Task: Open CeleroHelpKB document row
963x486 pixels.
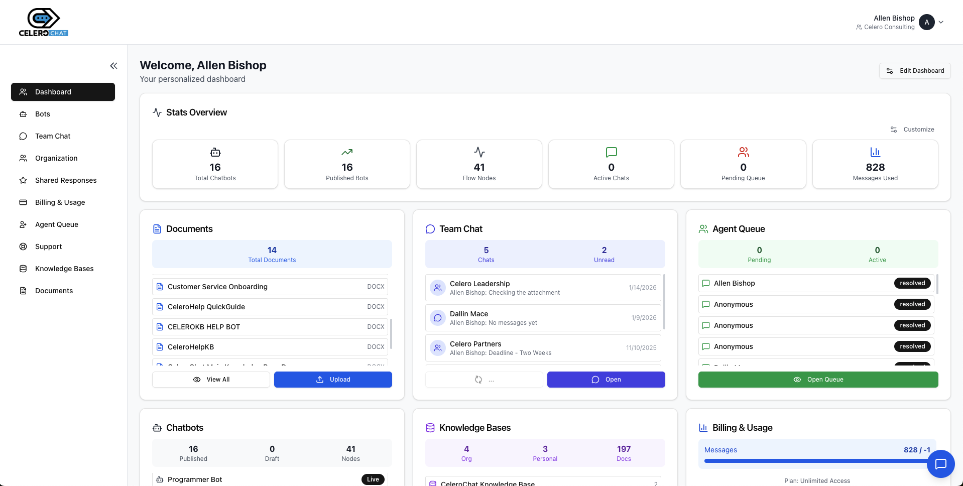Action: (x=270, y=347)
